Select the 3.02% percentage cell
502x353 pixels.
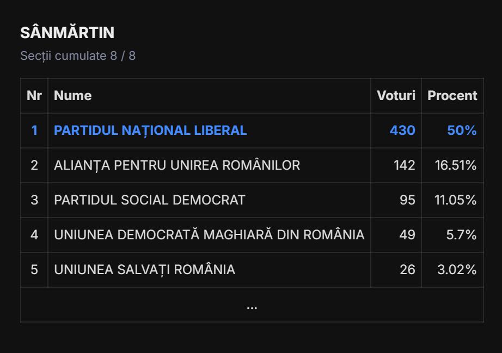pos(457,270)
